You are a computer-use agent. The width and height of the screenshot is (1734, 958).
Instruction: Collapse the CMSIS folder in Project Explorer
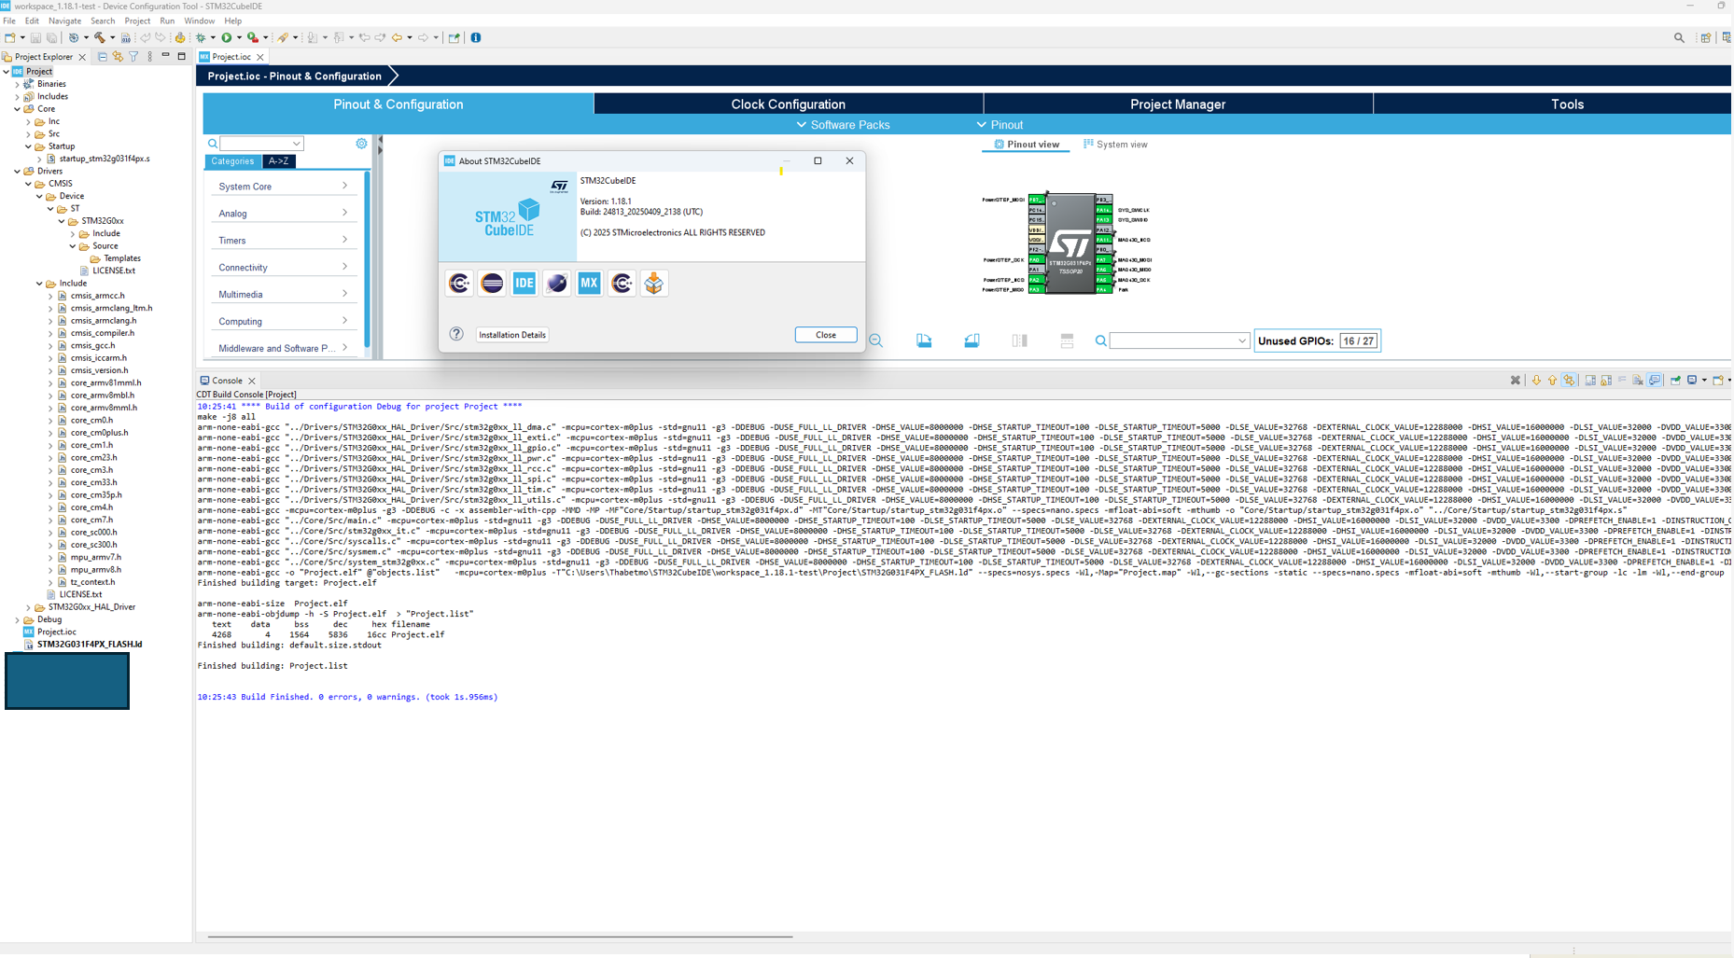coord(29,183)
